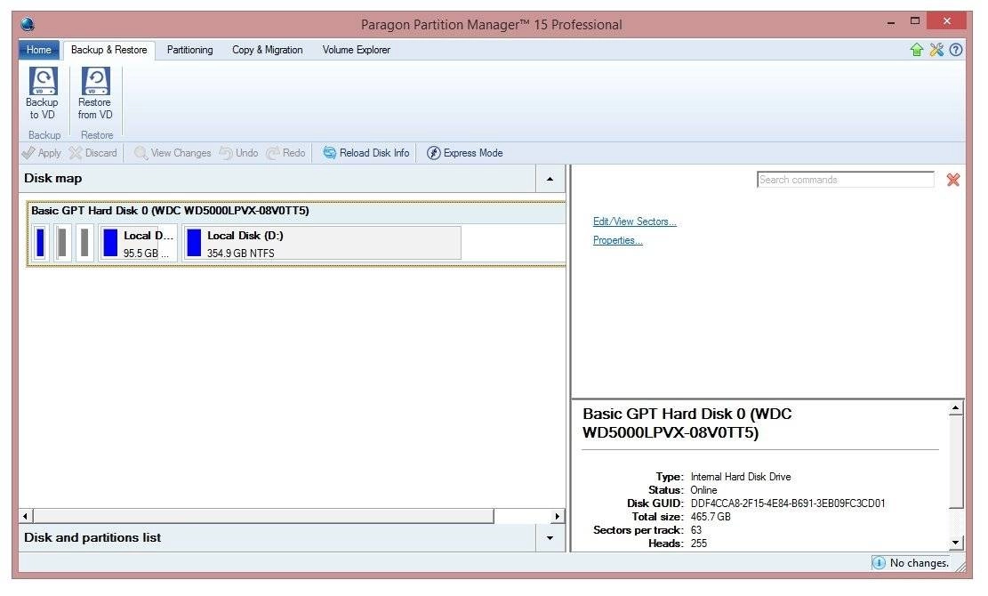Viewport: 988px width, 596px height.
Task: Click the disk map right scroll arrow
Action: 557,517
